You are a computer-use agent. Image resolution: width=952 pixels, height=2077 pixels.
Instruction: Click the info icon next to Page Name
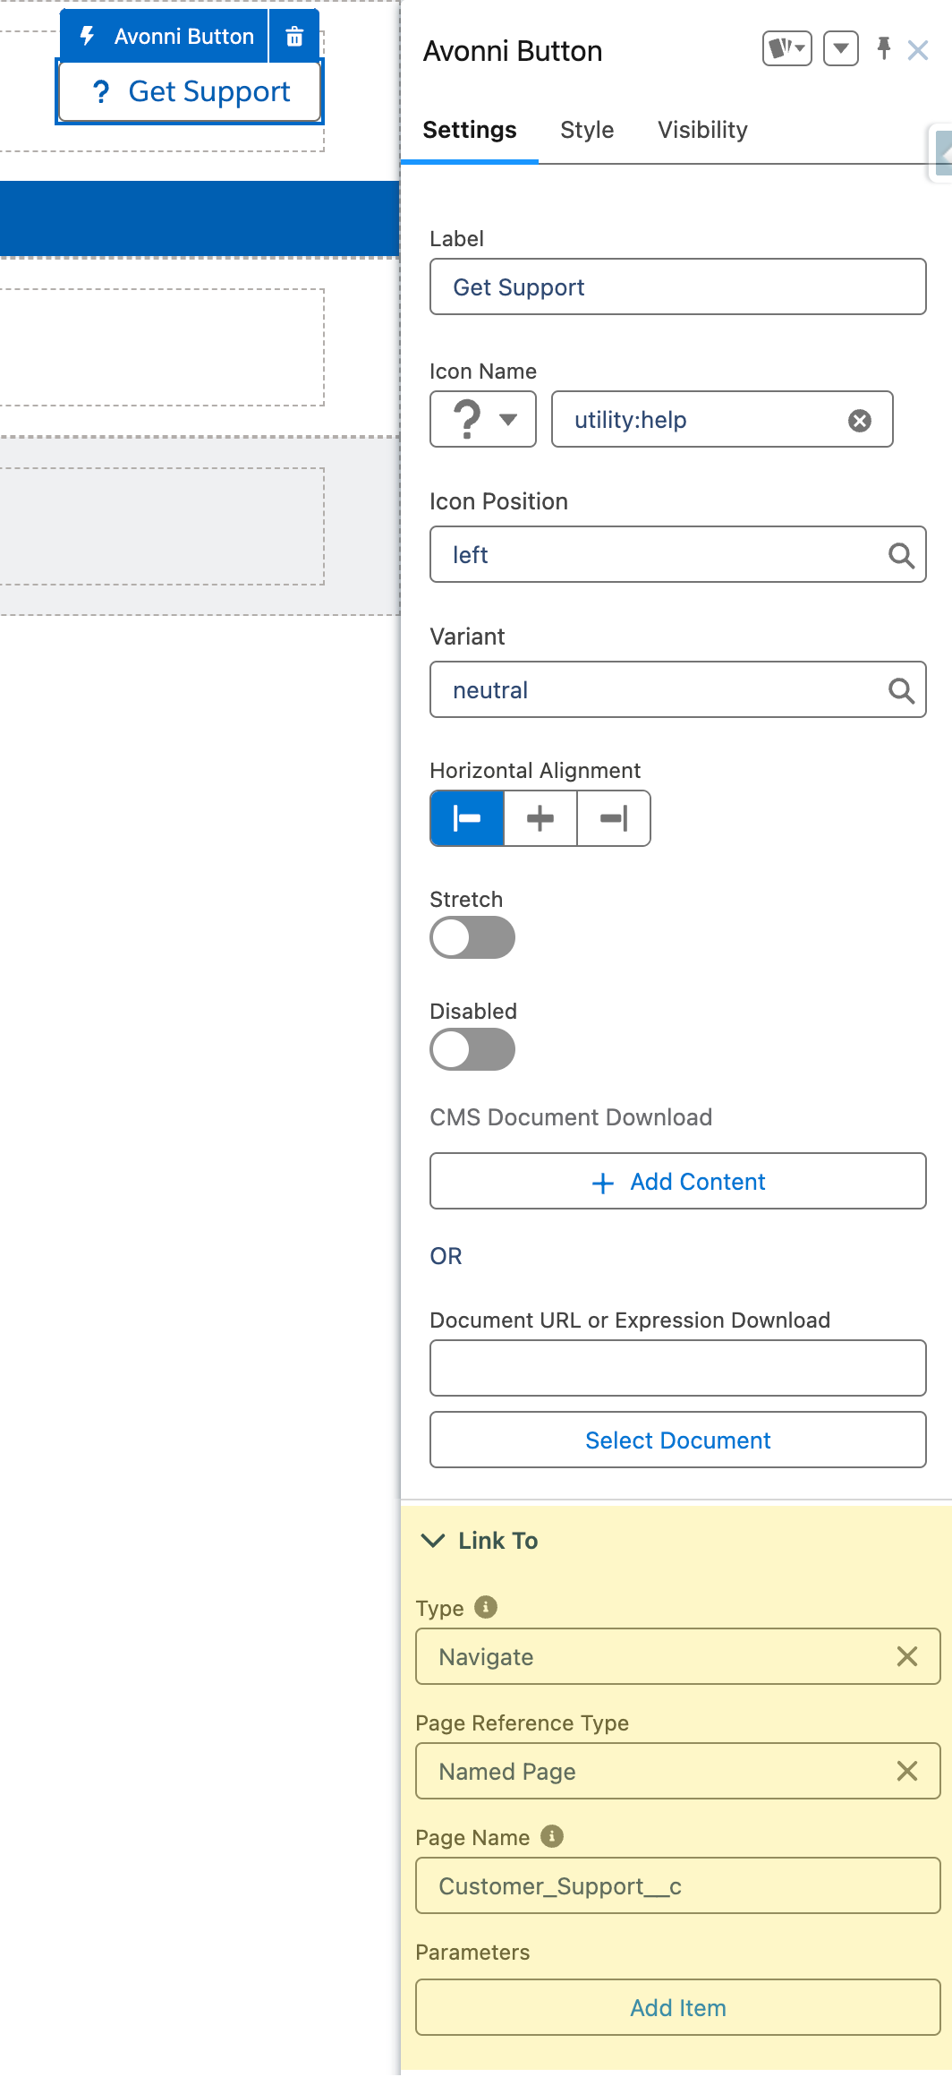(552, 1836)
